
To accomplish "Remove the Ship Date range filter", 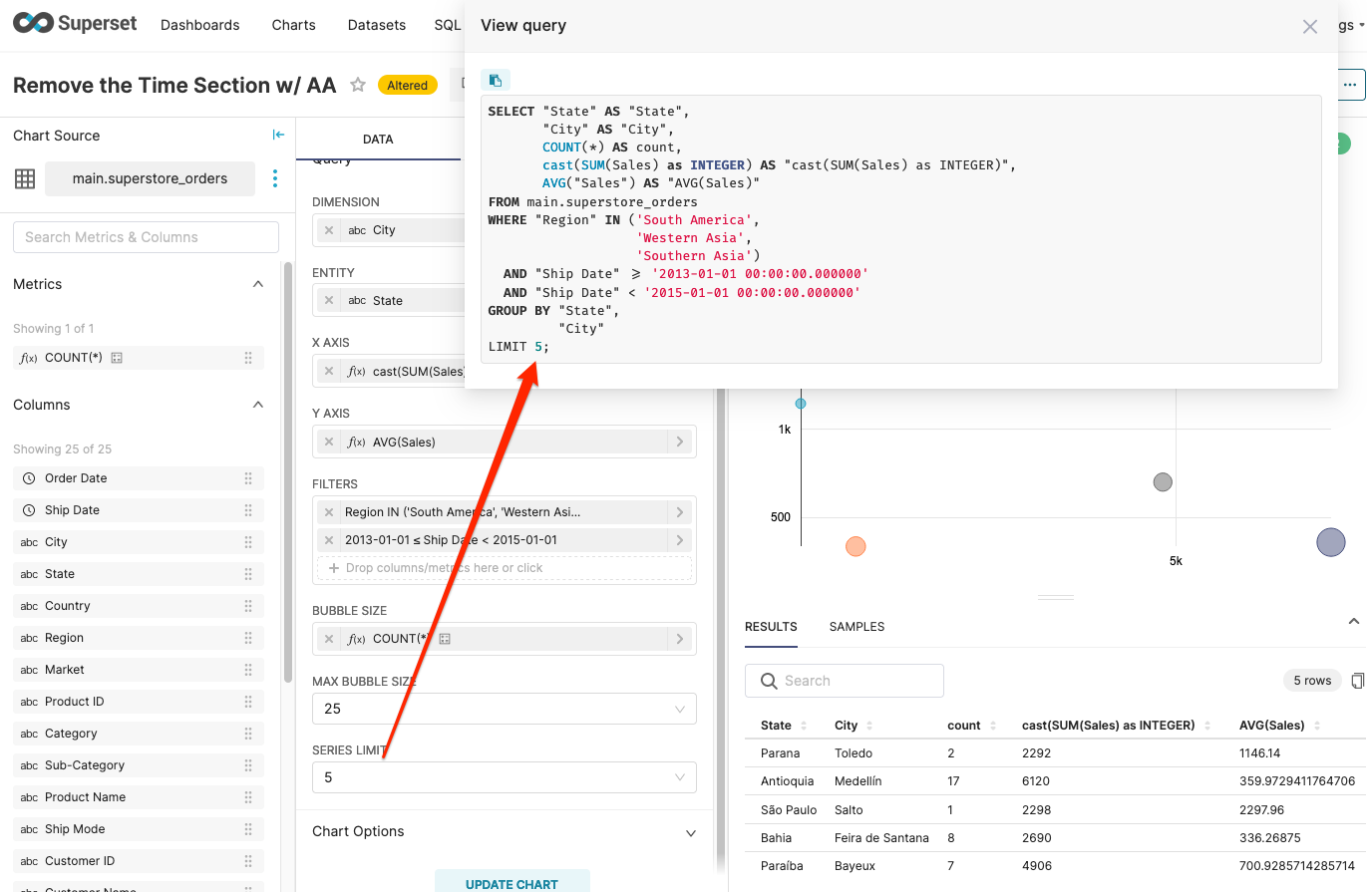I will click(329, 540).
